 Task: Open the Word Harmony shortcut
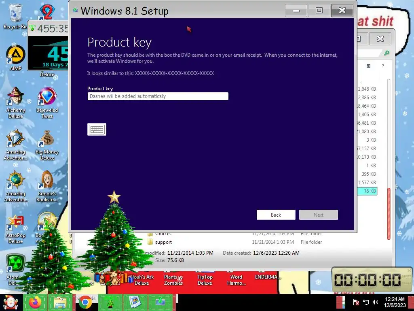[236, 279]
